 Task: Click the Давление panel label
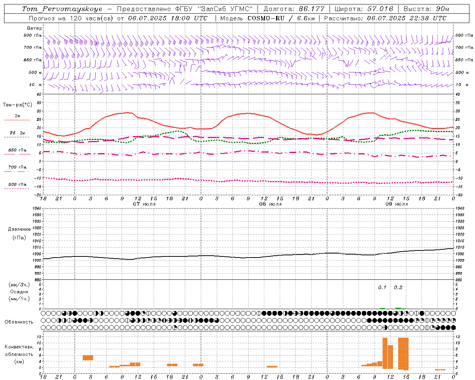pos(19,229)
